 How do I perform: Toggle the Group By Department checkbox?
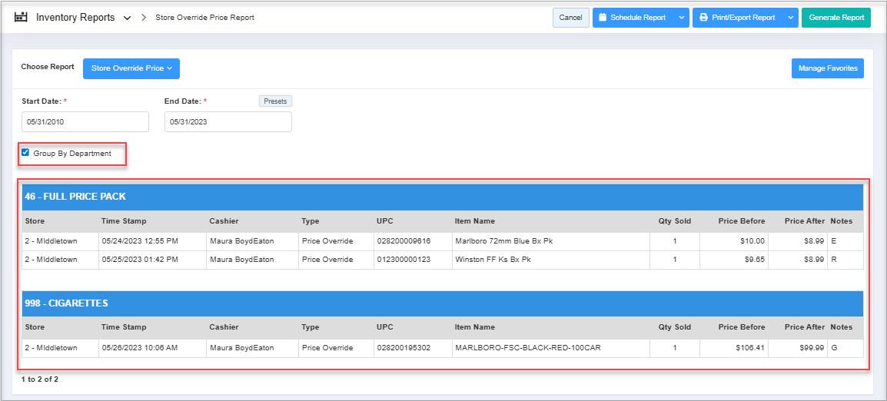point(25,153)
